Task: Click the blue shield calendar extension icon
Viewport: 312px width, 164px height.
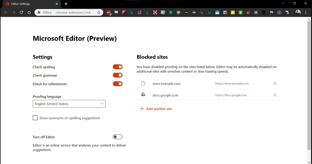Action: click(x=163, y=12)
